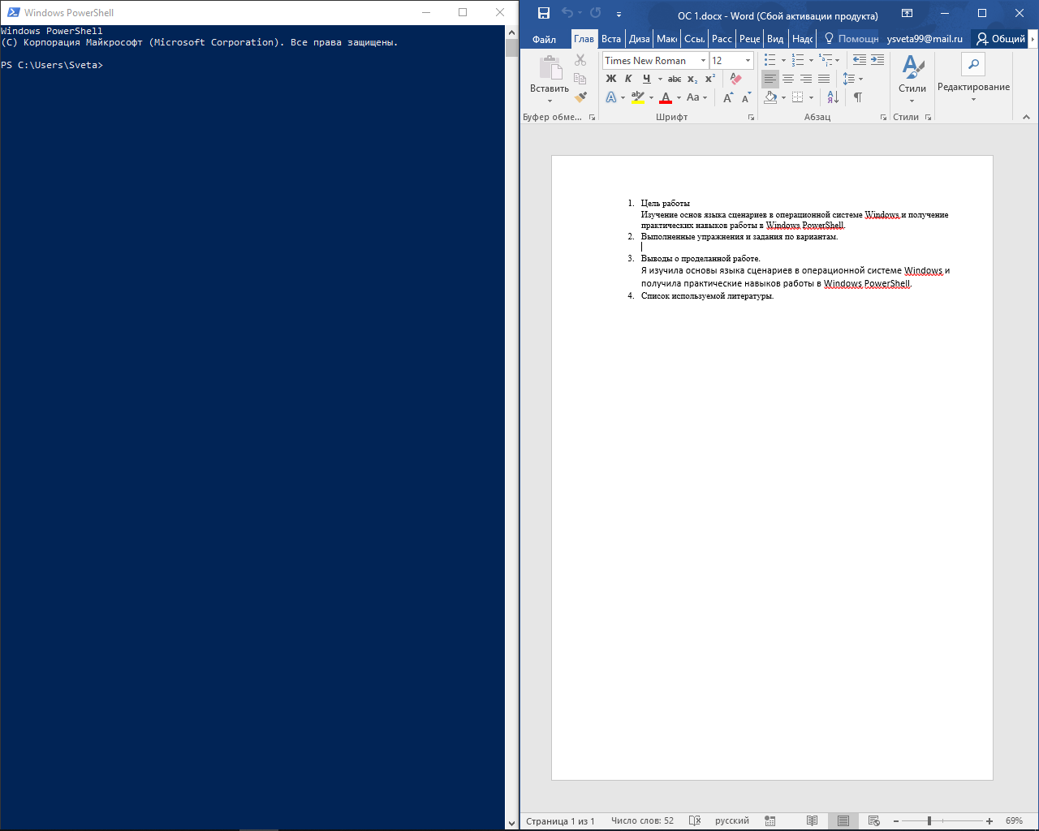Click the Общий share button
1039x831 pixels.
pos(1001,39)
